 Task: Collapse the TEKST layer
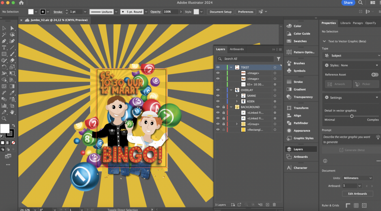231,67
